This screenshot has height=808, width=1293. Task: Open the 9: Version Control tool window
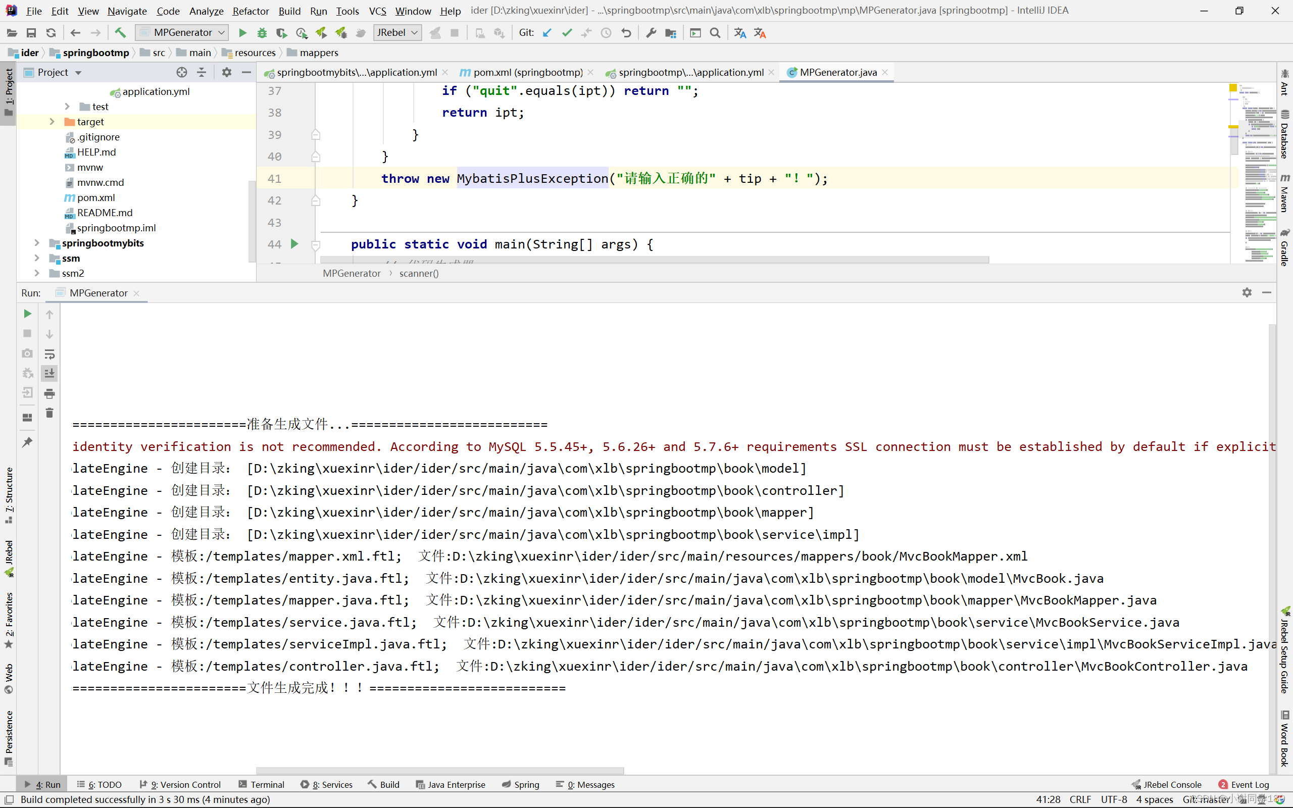point(180,784)
